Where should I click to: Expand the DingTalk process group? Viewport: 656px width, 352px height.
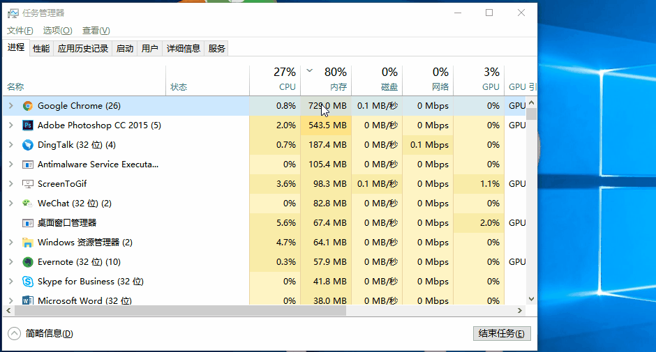pyautogui.click(x=11, y=145)
